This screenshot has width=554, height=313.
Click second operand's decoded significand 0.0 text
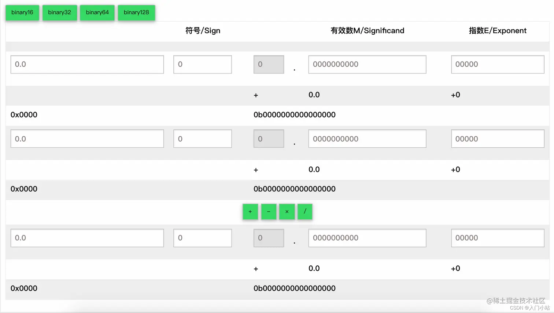[314, 170]
